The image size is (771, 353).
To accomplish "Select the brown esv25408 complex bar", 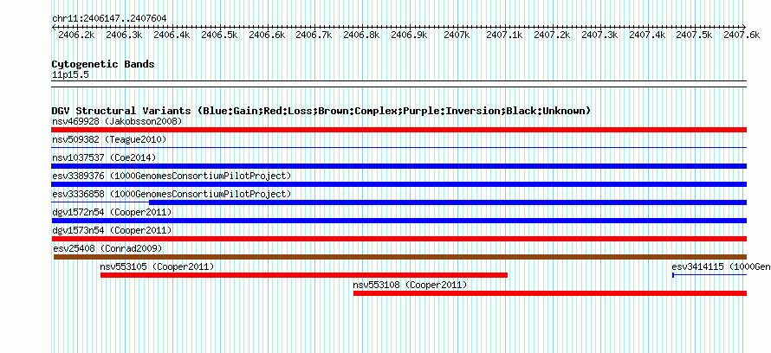I will (x=400, y=257).
